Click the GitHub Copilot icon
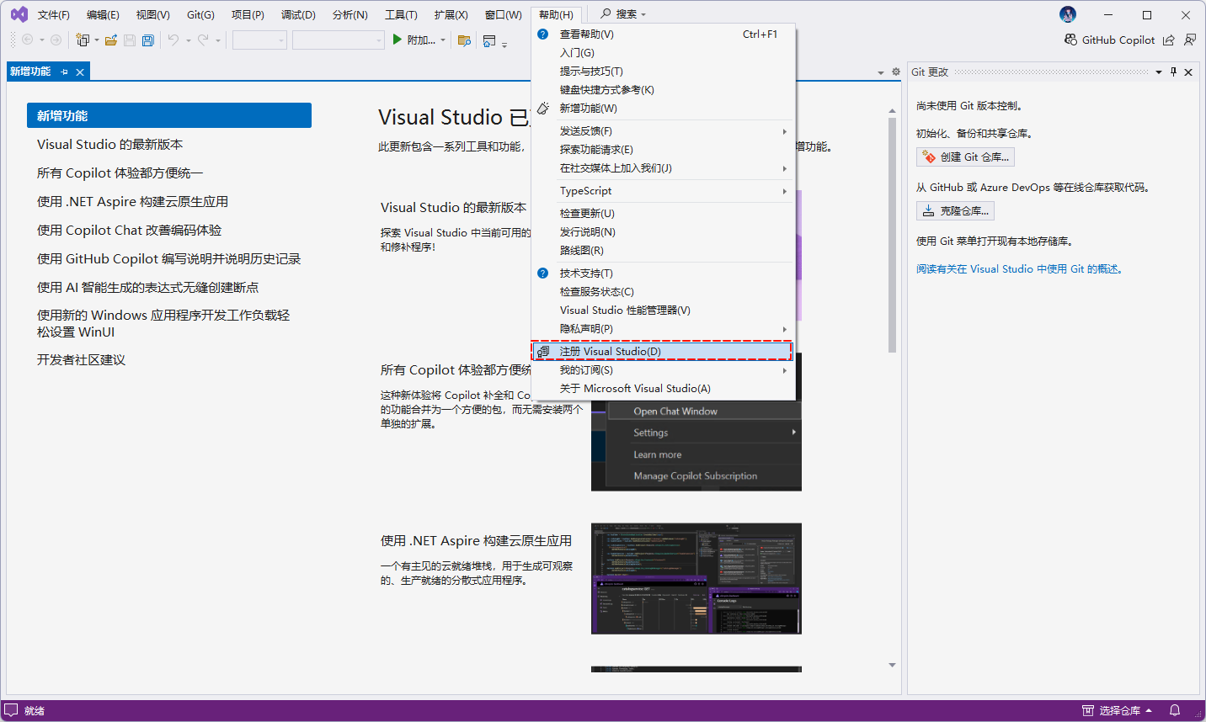Screen dimensions: 1206x722 [1070, 40]
